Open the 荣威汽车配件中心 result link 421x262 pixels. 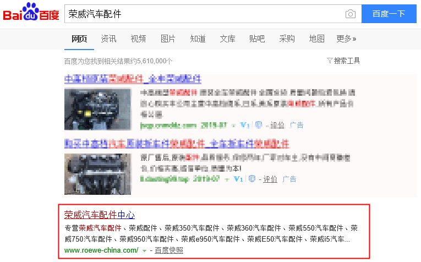pyautogui.click(x=100, y=215)
